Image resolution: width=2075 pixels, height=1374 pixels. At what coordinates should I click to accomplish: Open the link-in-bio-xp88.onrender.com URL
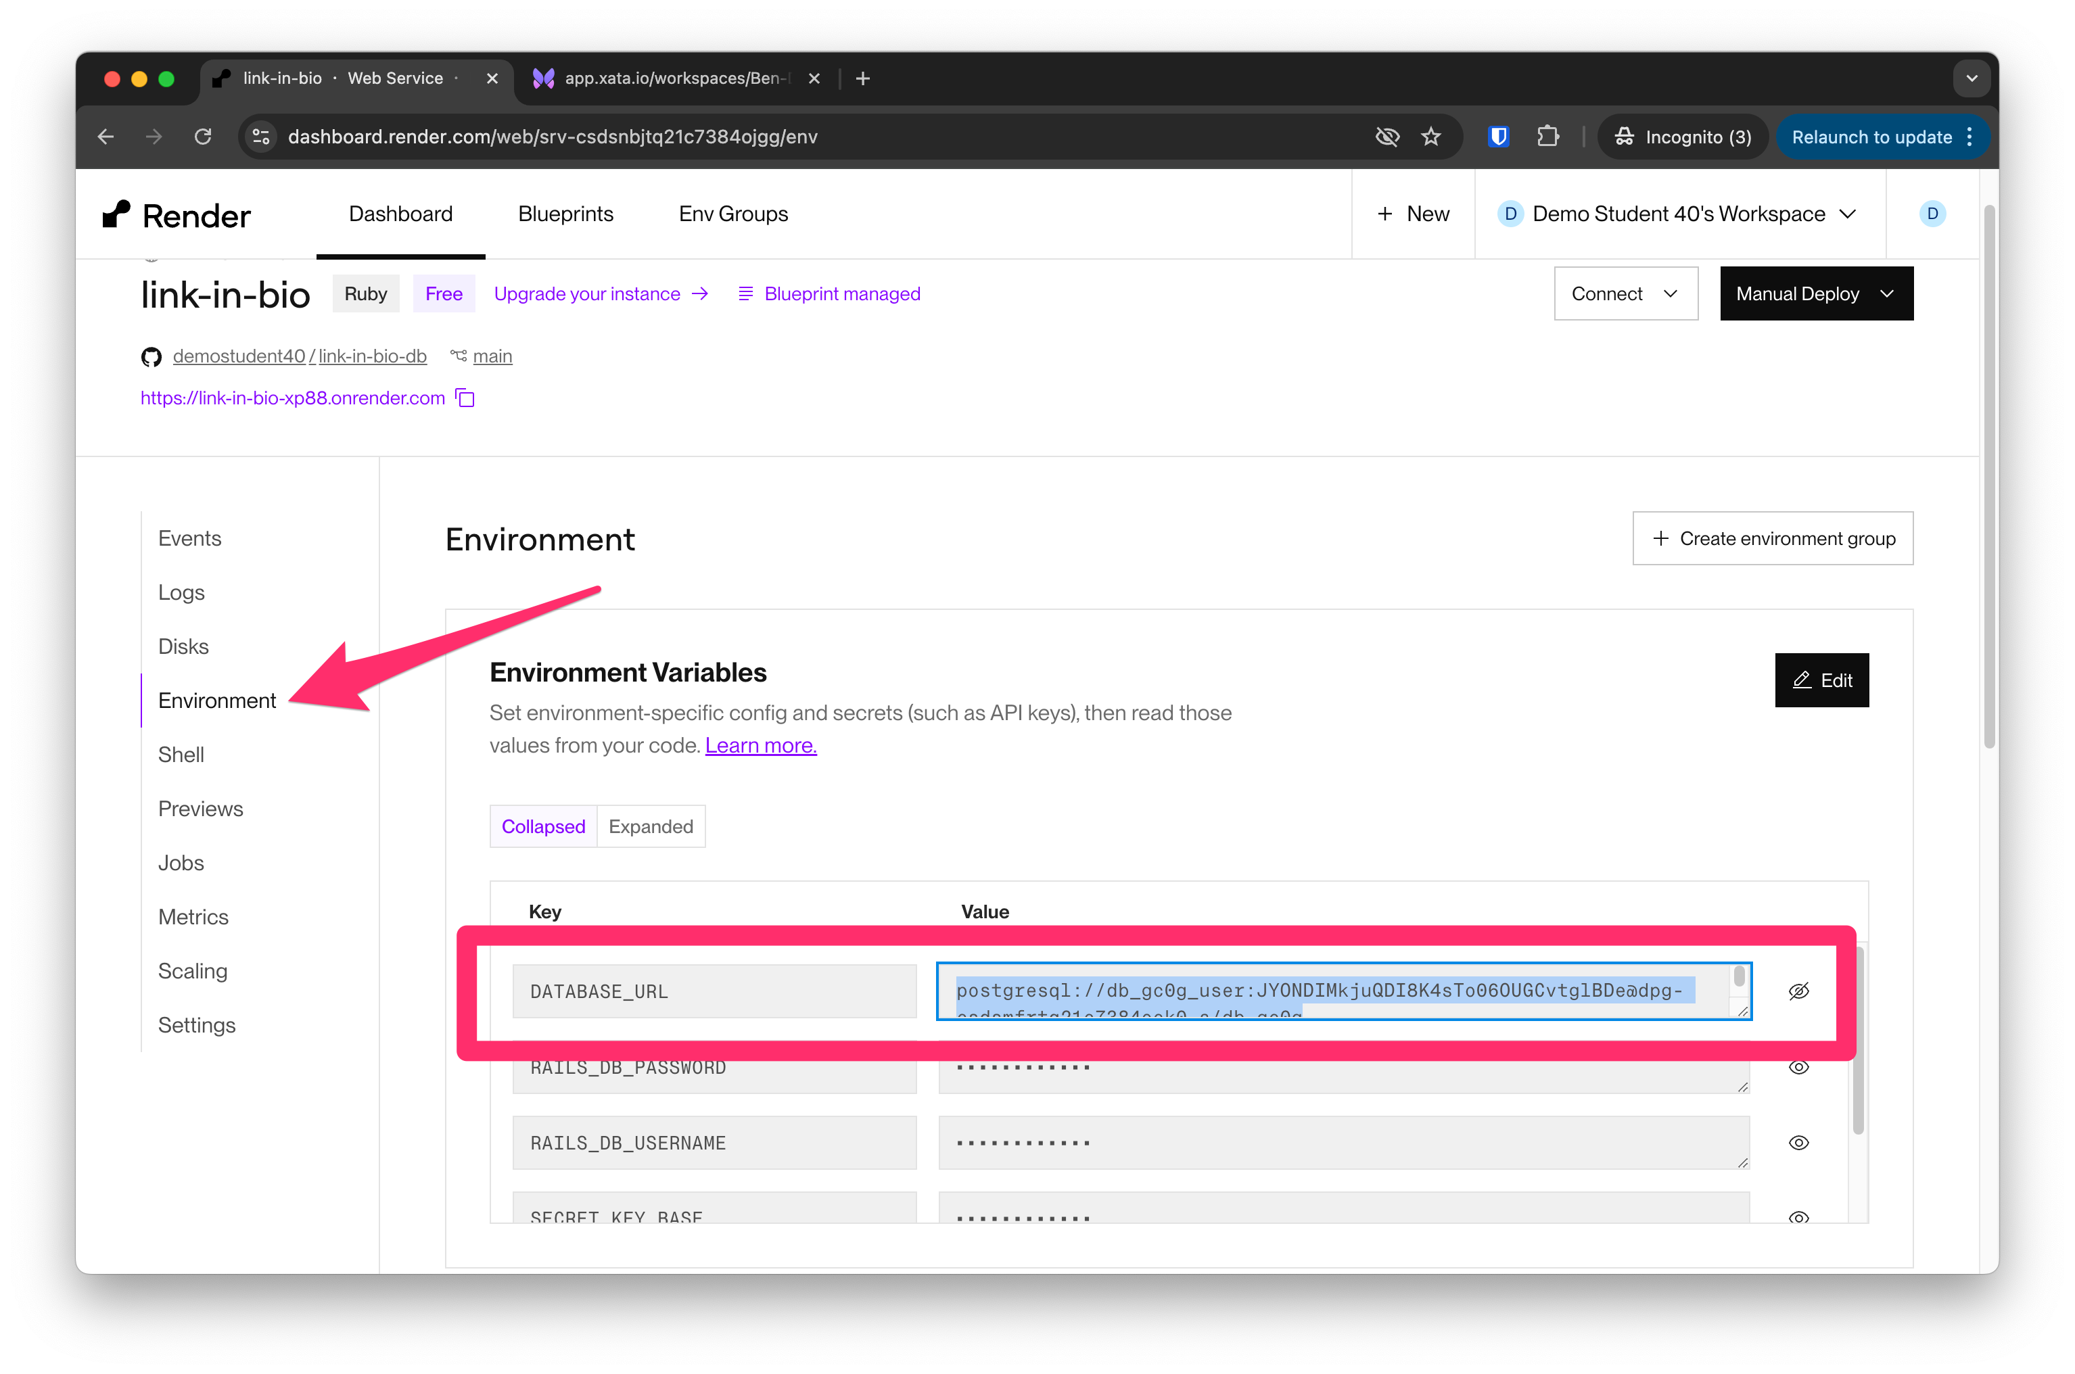[x=293, y=399]
